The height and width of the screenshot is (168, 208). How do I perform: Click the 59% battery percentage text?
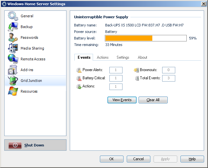(193, 38)
